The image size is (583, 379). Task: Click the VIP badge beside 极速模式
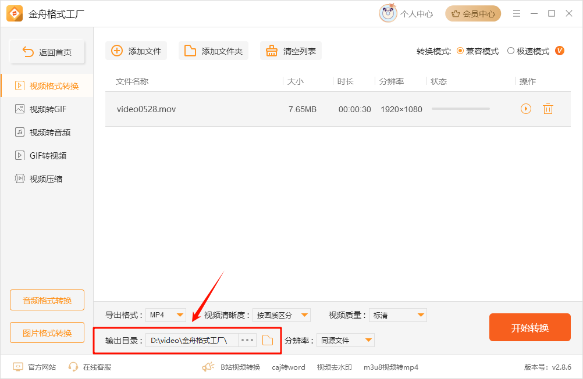pyautogui.click(x=560, y=51)
